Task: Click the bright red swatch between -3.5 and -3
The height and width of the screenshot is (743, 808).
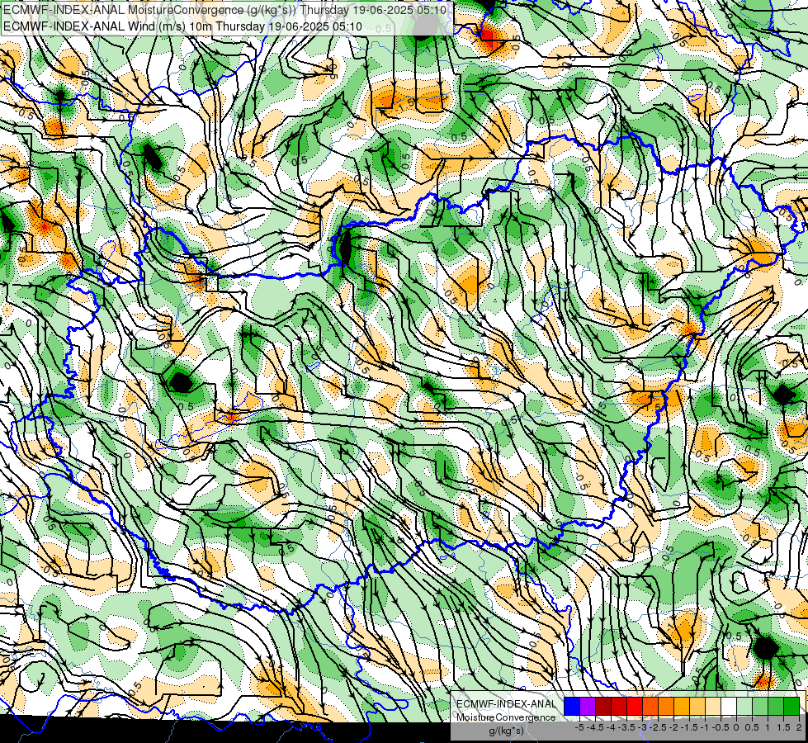Action: [635, 707]
